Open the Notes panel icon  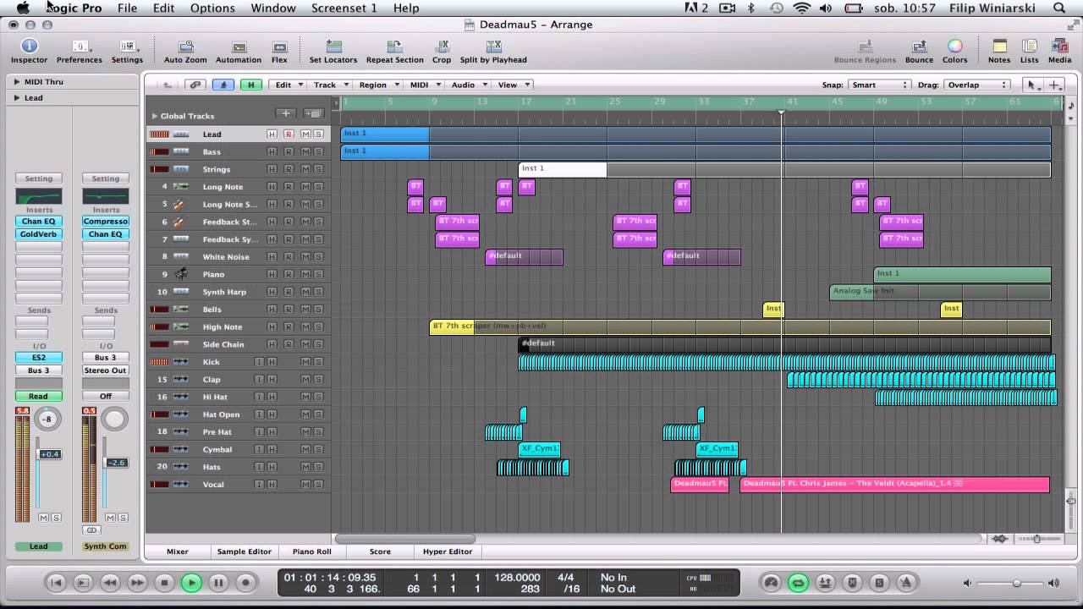999,47
